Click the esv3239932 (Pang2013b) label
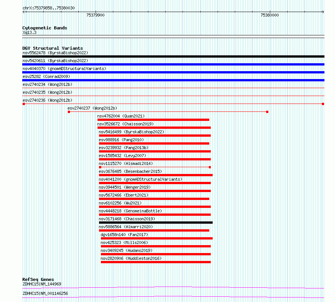335x302 pixels. tap(123, 148)
